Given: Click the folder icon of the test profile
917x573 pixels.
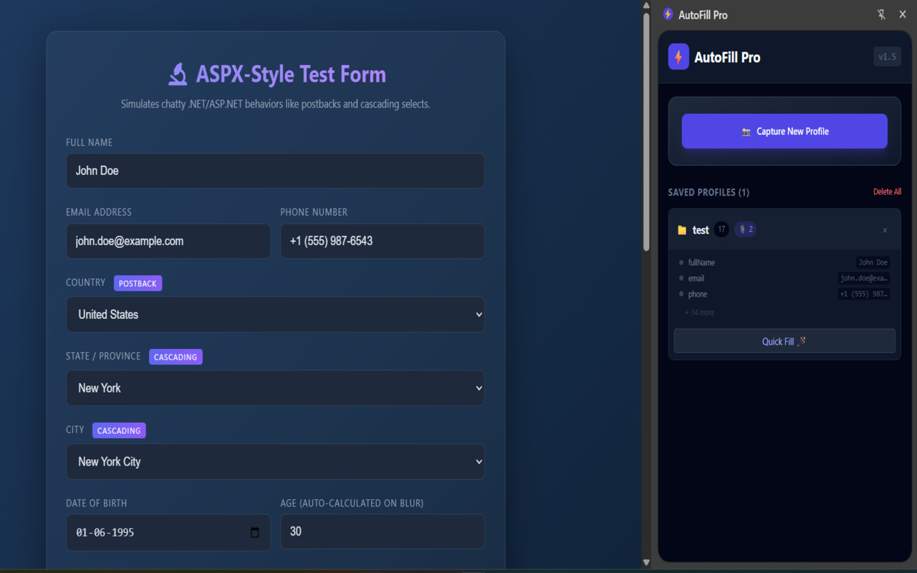Looking at the screenshot, I should 682,230.
